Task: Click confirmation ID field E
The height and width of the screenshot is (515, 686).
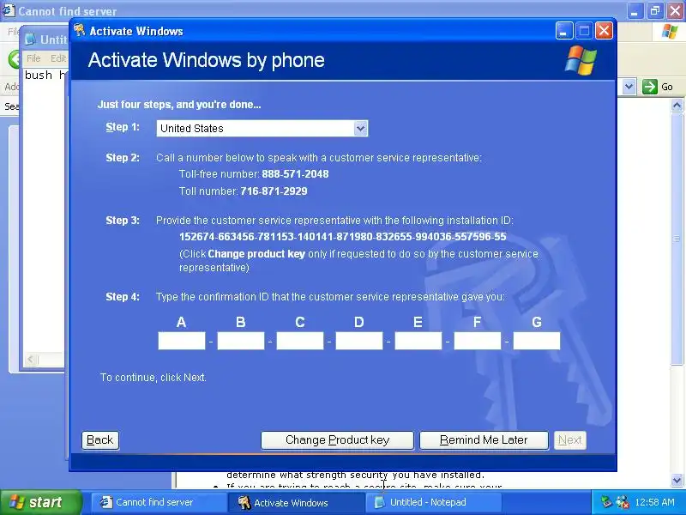Action: tap(418, 341)
